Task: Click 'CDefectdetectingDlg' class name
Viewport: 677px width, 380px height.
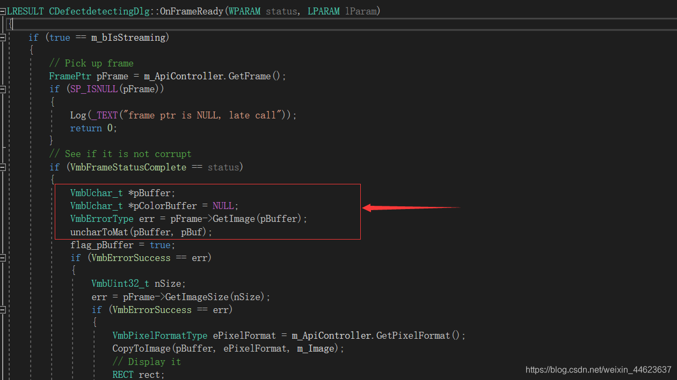Action: [98, 11]
